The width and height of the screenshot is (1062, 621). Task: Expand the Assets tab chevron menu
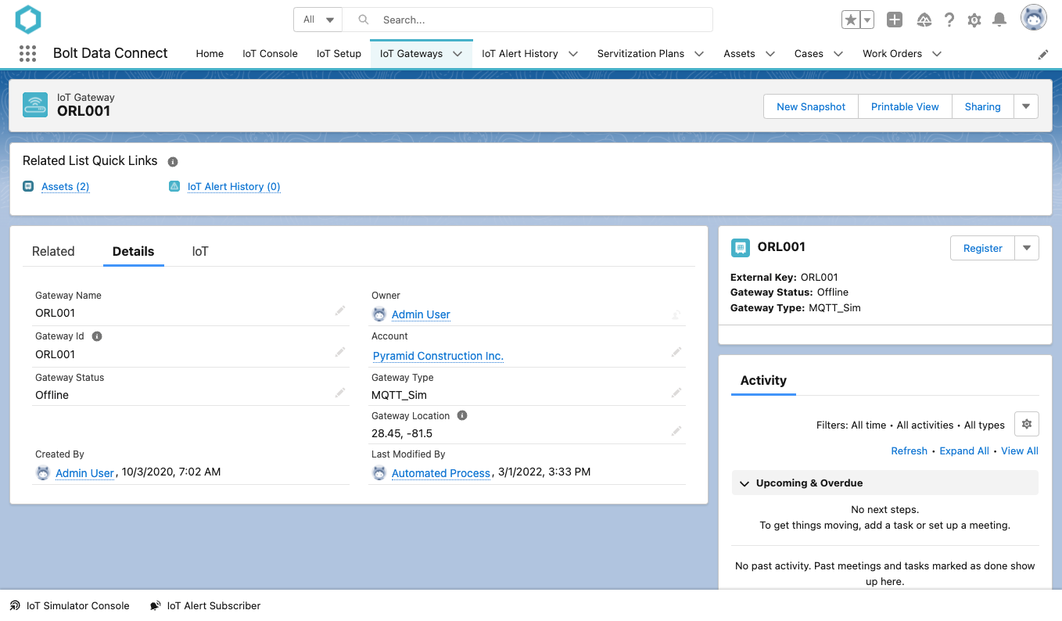[x=770, y=54]
